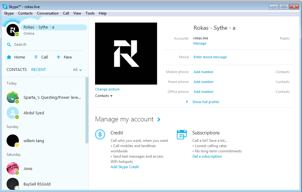This screenshot has width=302, height=192.
Task: Open the Conversation menu
Action: [x=48, y=13]
